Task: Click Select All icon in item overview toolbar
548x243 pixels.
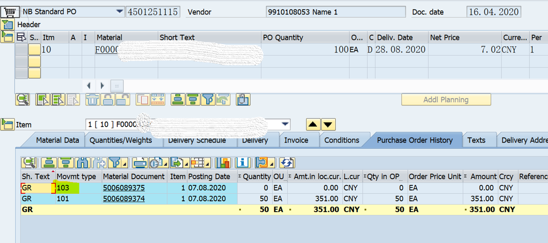Action: [43, 99]
